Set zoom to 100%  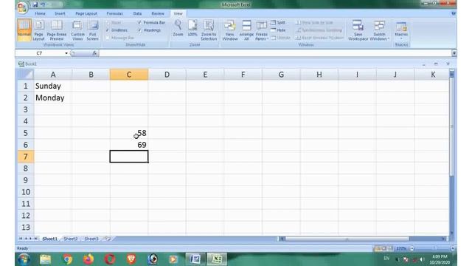[x=192, y=28]
